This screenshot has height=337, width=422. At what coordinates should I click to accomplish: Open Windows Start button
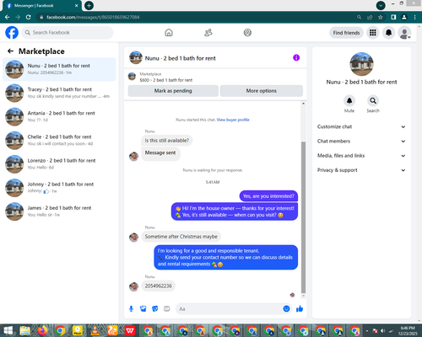(8, 330)
